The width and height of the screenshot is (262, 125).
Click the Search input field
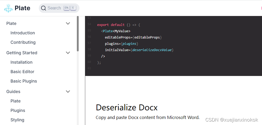click(59, 8)
